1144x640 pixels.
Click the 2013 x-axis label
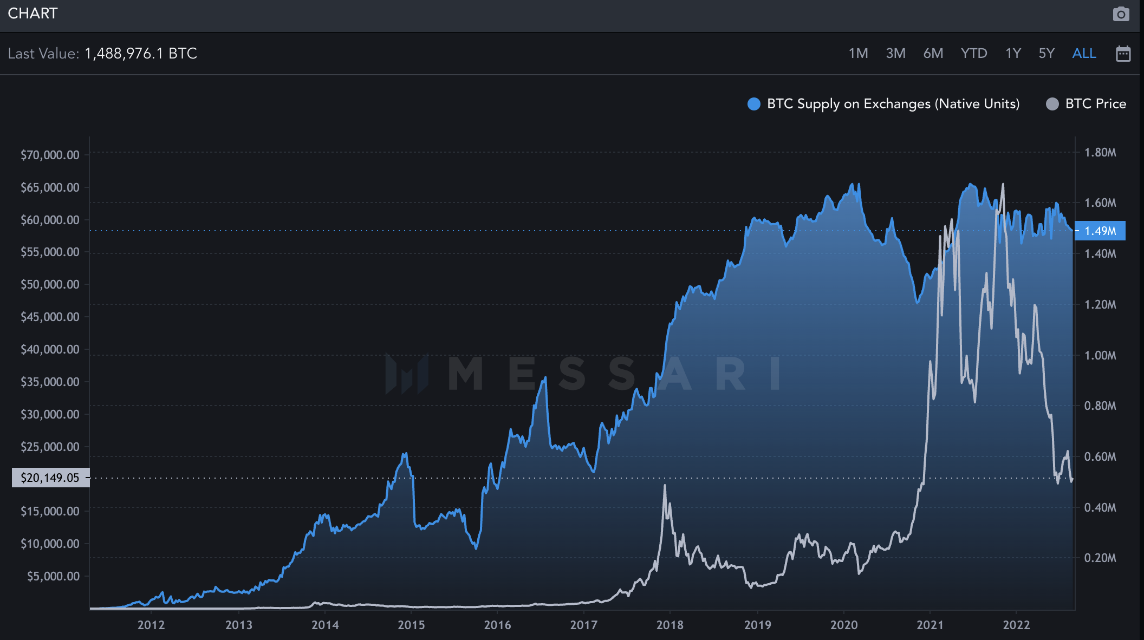coord(239,625)
